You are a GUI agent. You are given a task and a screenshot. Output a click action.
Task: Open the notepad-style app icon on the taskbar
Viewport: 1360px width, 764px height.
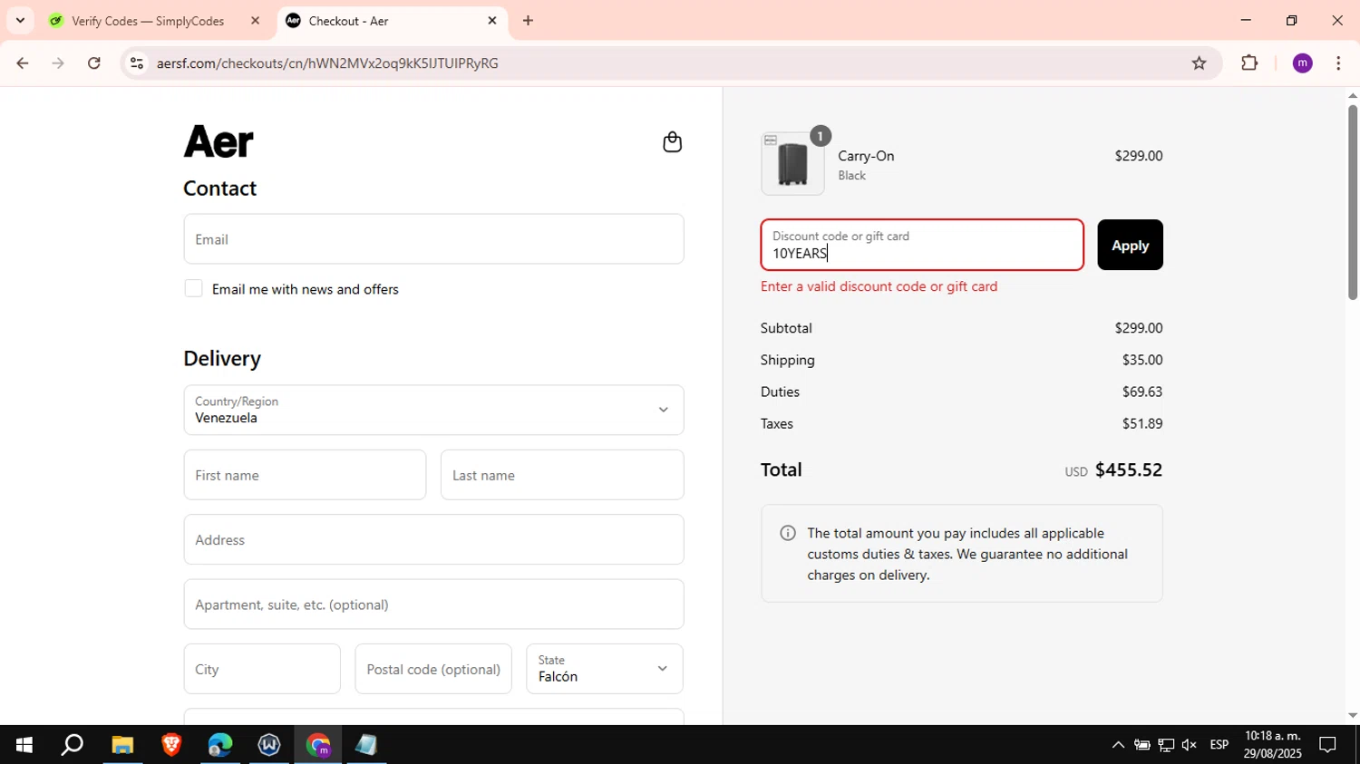[366, 745]
